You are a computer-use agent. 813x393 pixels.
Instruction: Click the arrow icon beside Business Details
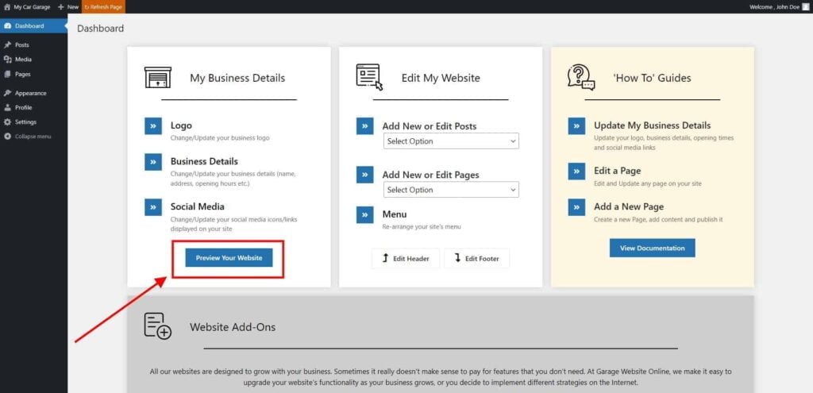(x=153, y=162)
